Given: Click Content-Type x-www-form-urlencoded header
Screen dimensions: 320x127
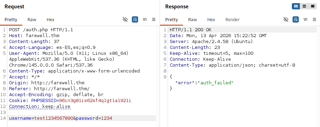Looking at the screenshot, I should click(x=74, y=71).
